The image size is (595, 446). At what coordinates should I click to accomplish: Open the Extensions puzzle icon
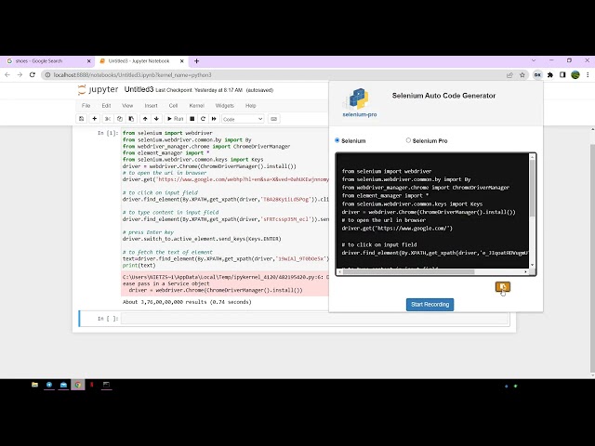(550, 75)
